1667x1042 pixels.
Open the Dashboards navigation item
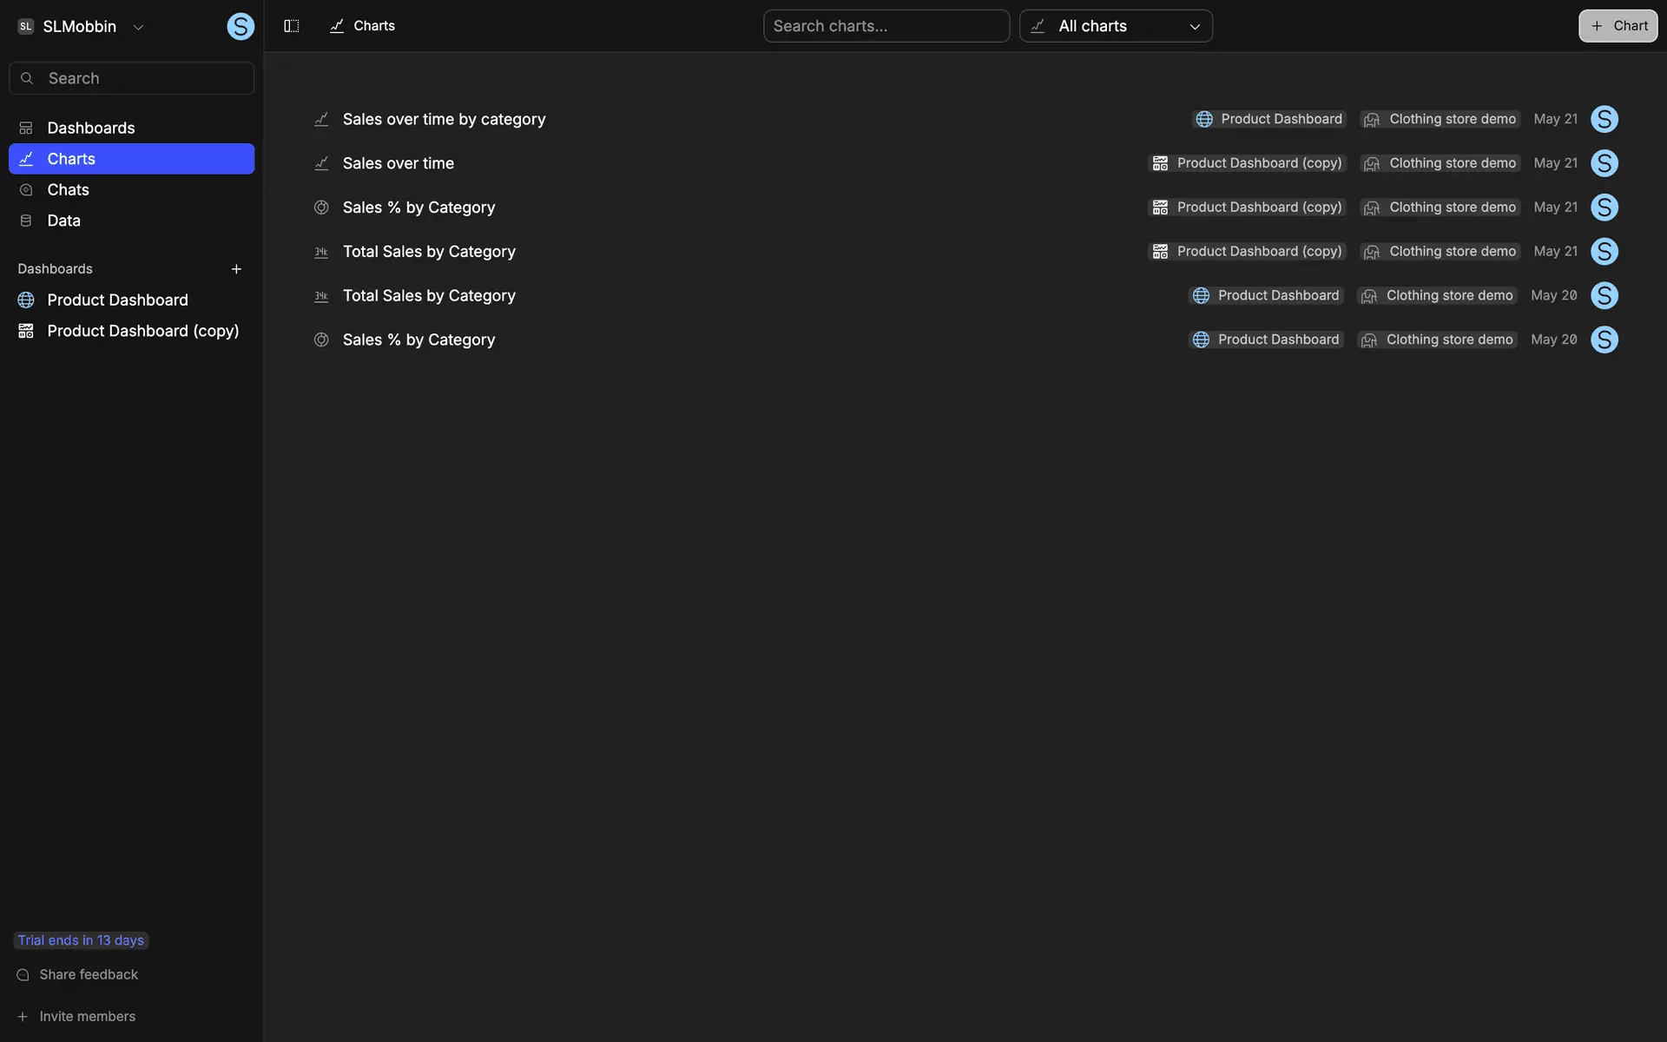click(90, 129)
